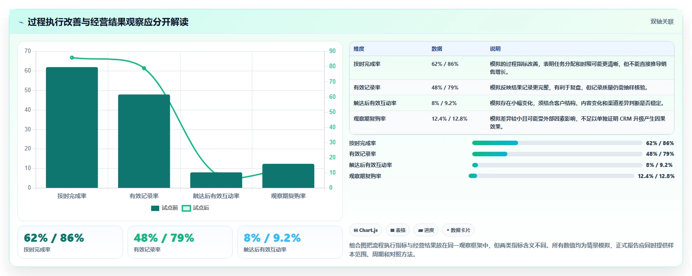Select the Chart.js tag
This screenshot has height=276, width=692.
pos(366,230)
